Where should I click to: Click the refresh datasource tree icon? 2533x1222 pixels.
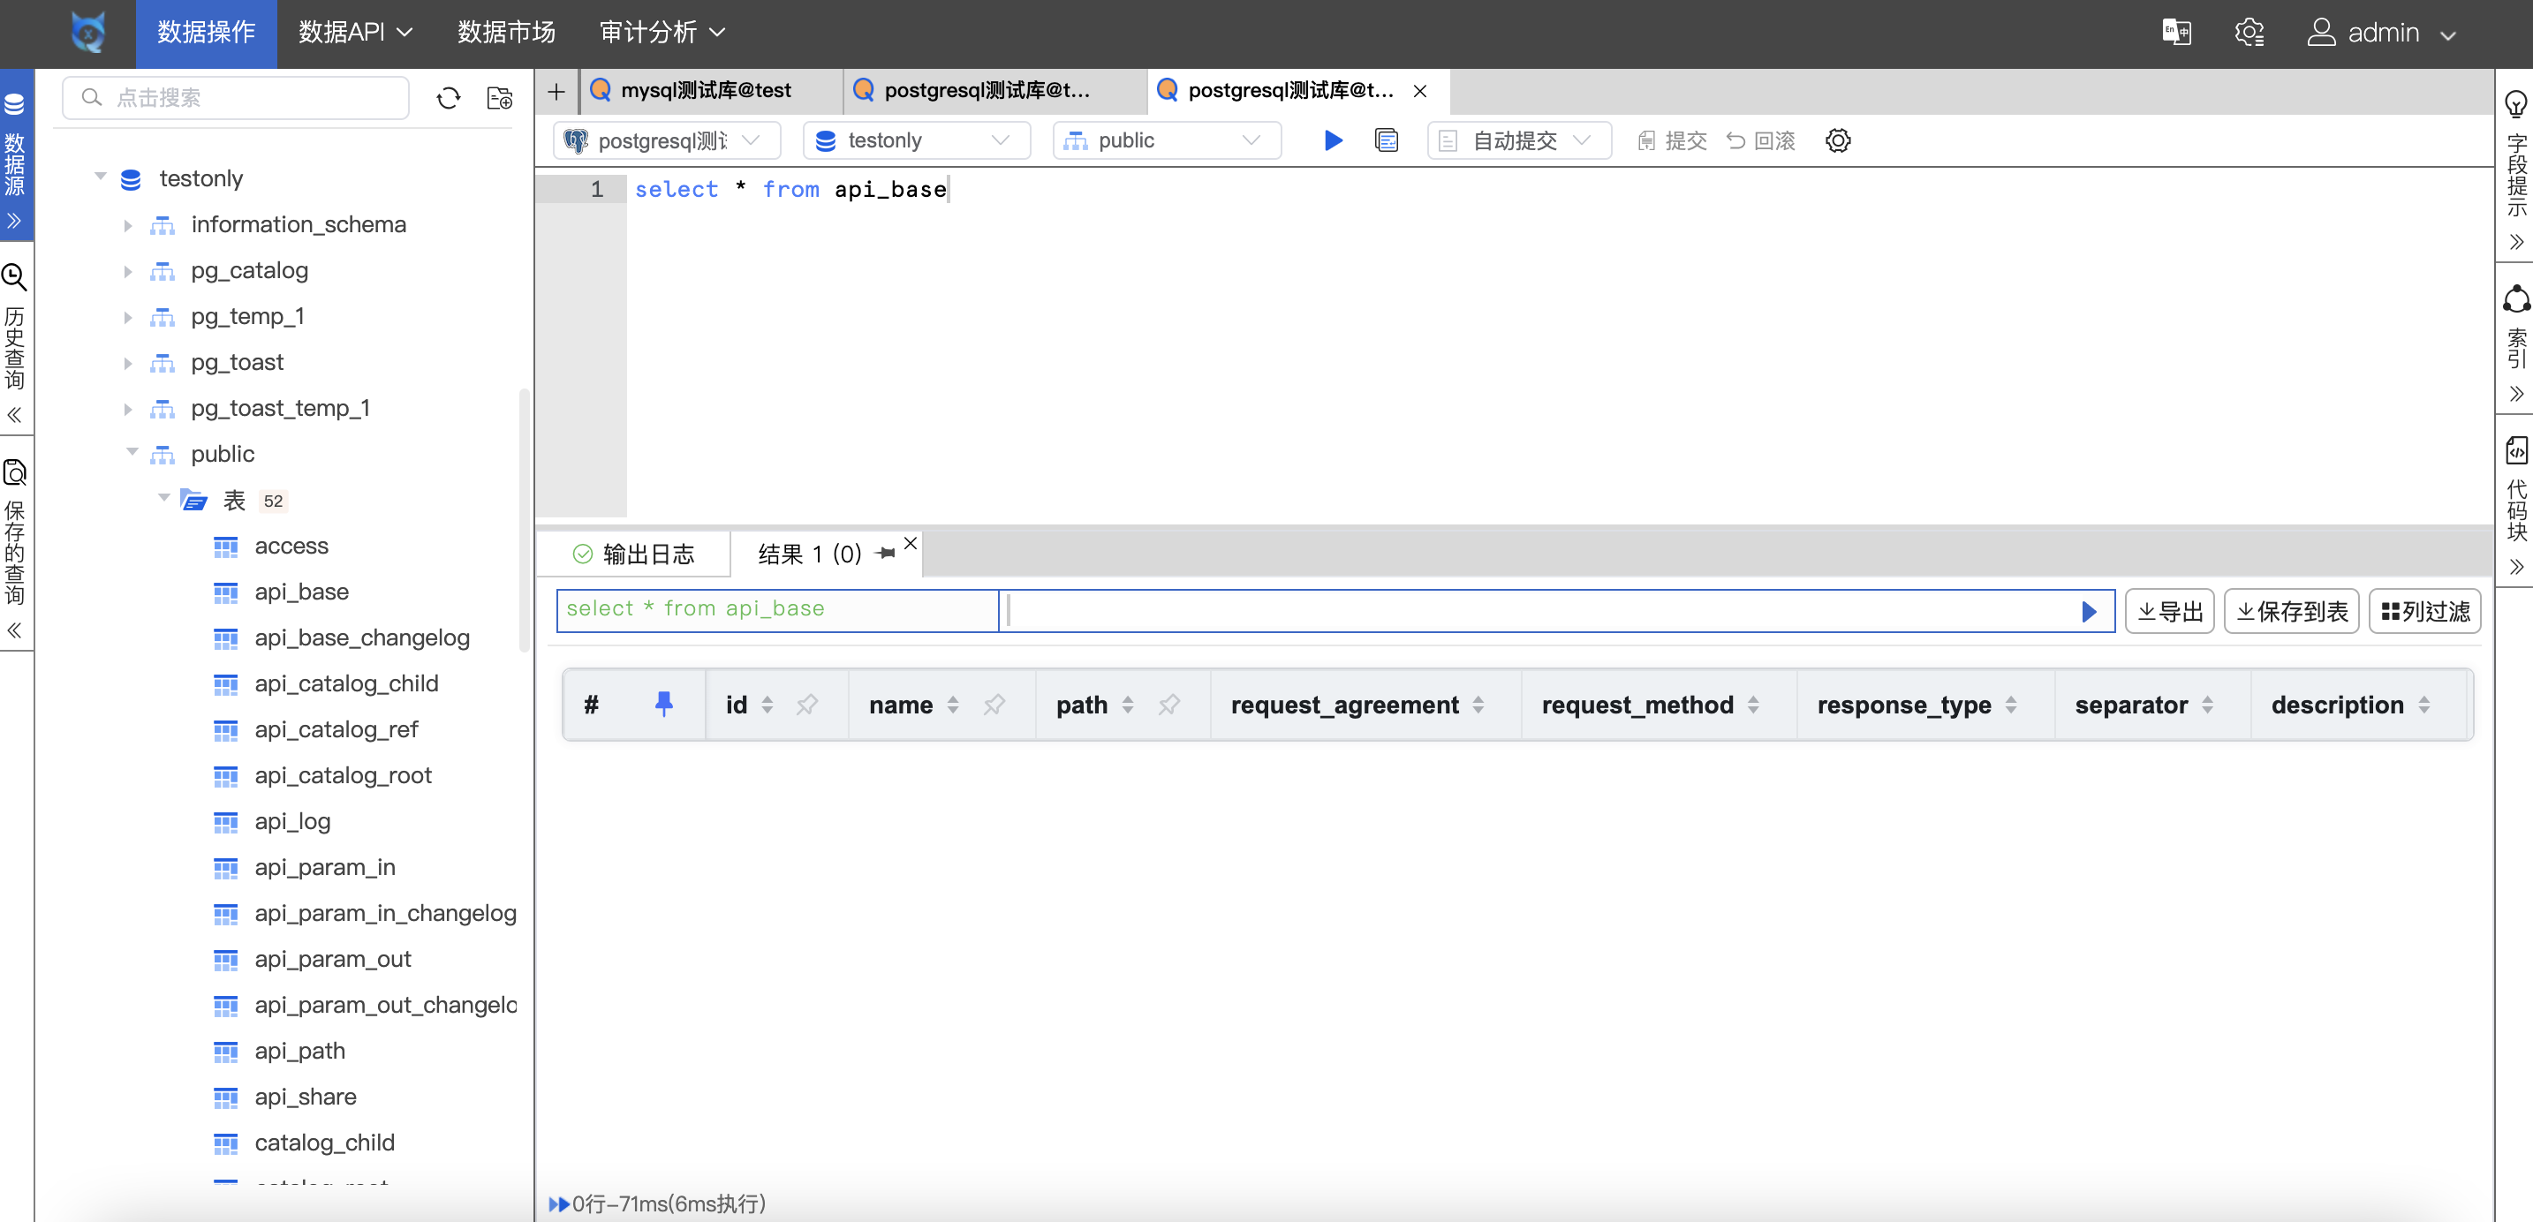(x=449, y=98)
